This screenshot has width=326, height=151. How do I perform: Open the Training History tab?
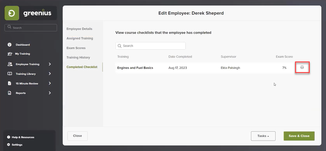78,57
